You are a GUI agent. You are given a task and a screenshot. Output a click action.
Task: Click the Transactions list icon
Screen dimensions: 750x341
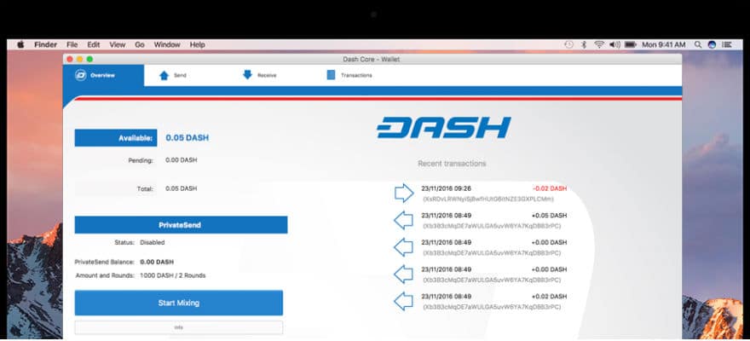331,75
